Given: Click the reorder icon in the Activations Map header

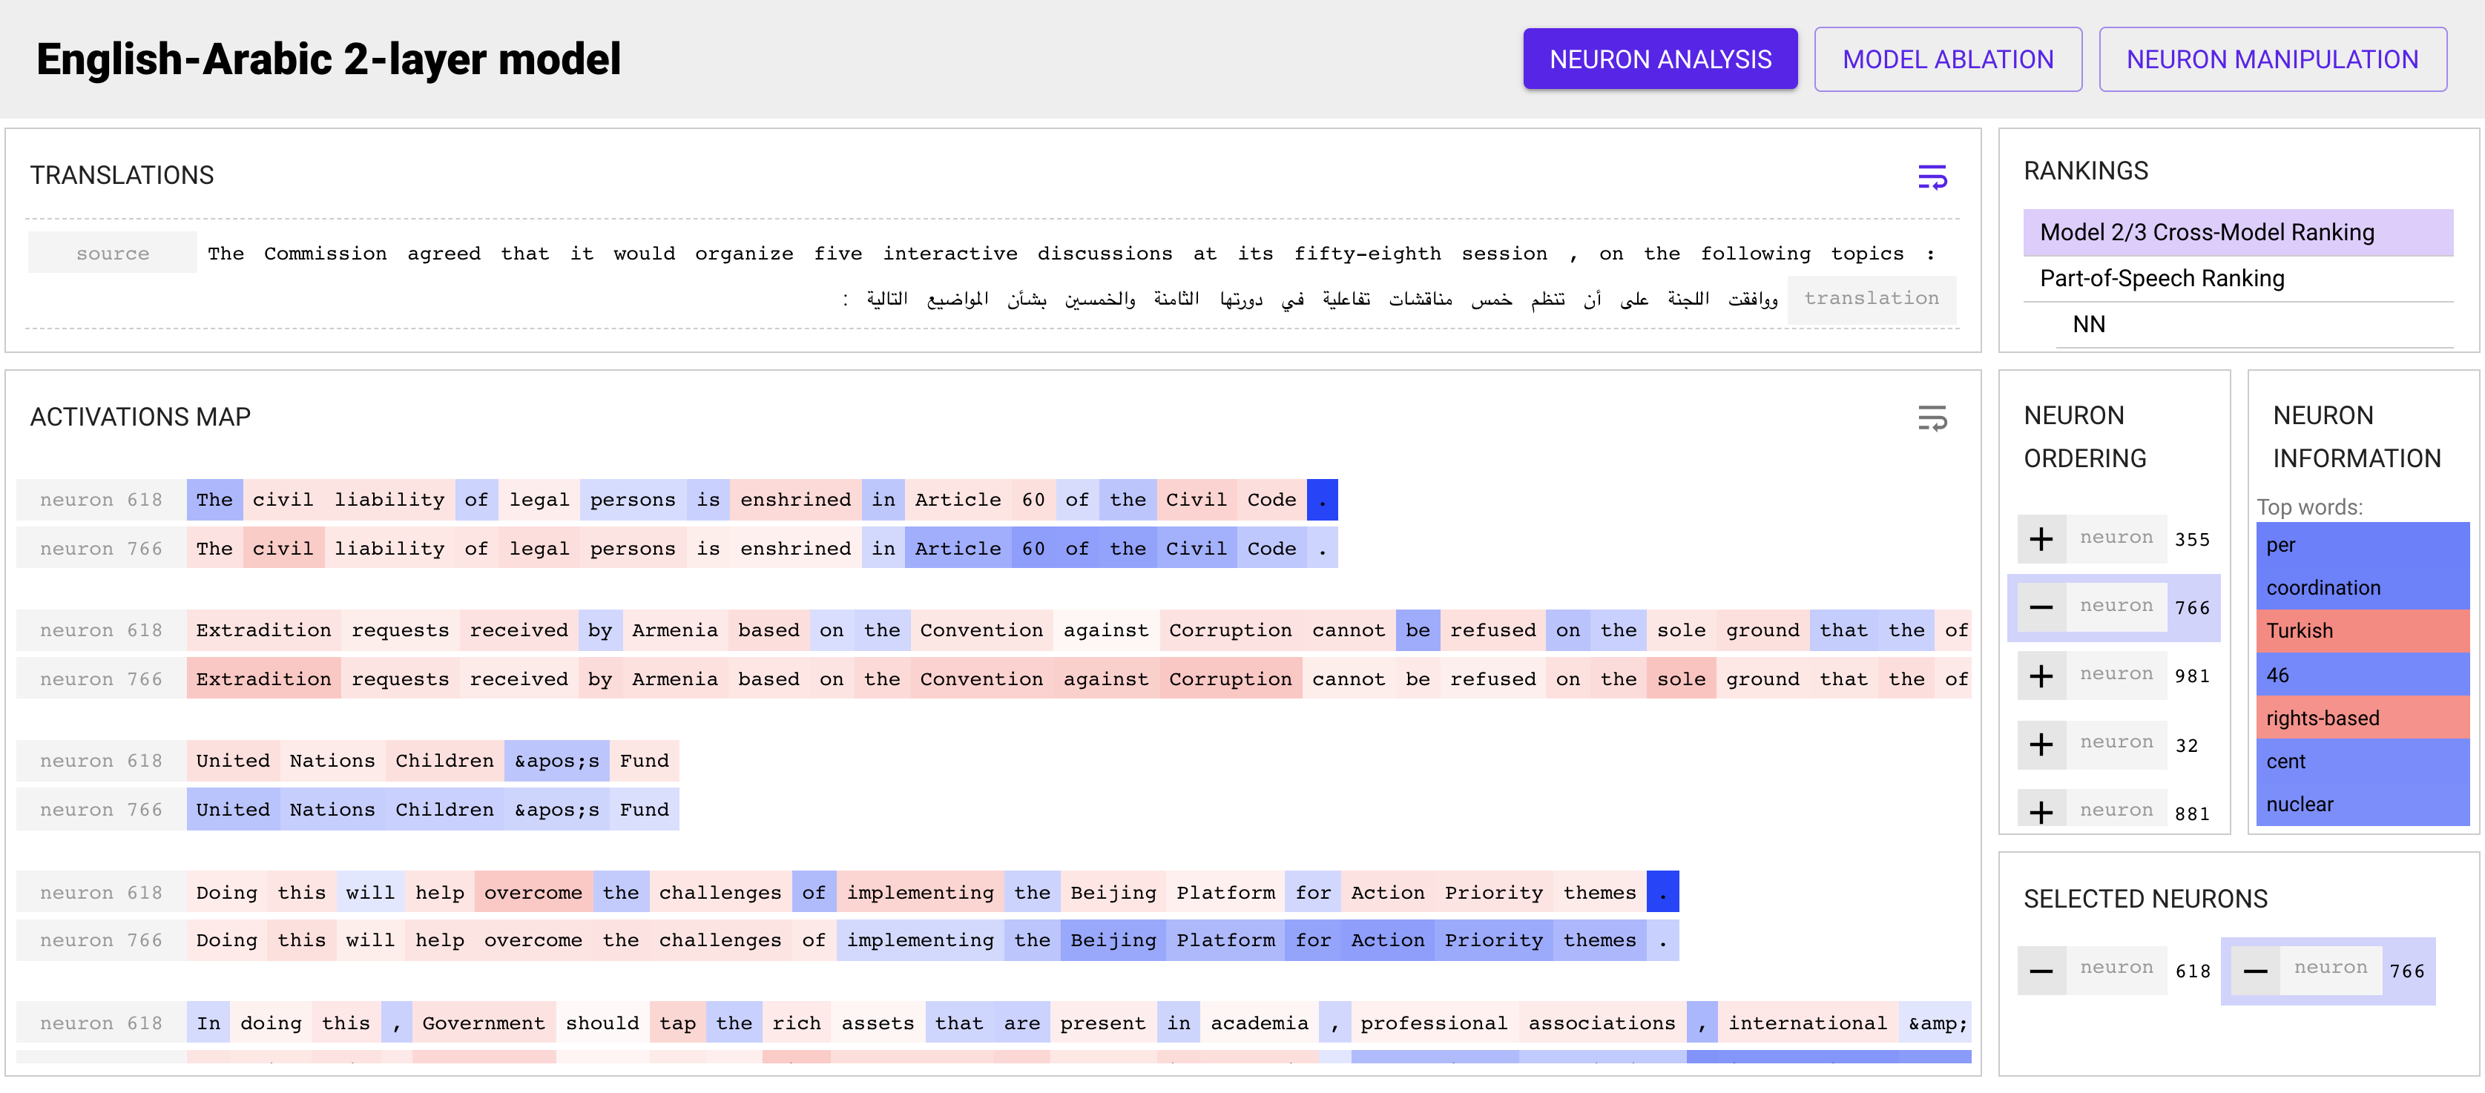Looking at the screenshot, I should [x=1932, y=417].
